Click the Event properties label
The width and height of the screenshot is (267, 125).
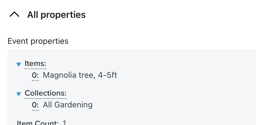(x=38, y=41)
